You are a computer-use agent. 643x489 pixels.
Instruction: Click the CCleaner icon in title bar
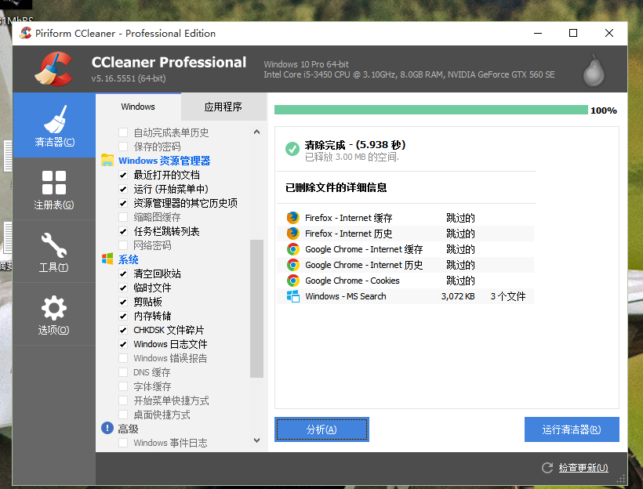[25, 33]
